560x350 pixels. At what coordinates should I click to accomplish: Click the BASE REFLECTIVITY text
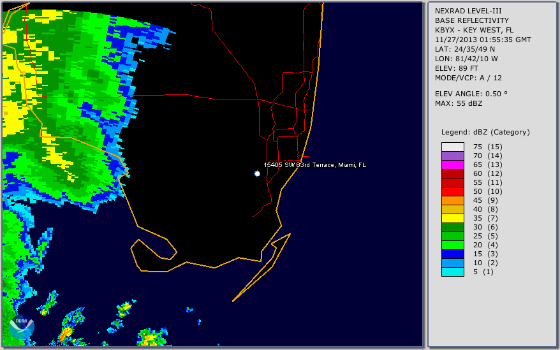472,20
